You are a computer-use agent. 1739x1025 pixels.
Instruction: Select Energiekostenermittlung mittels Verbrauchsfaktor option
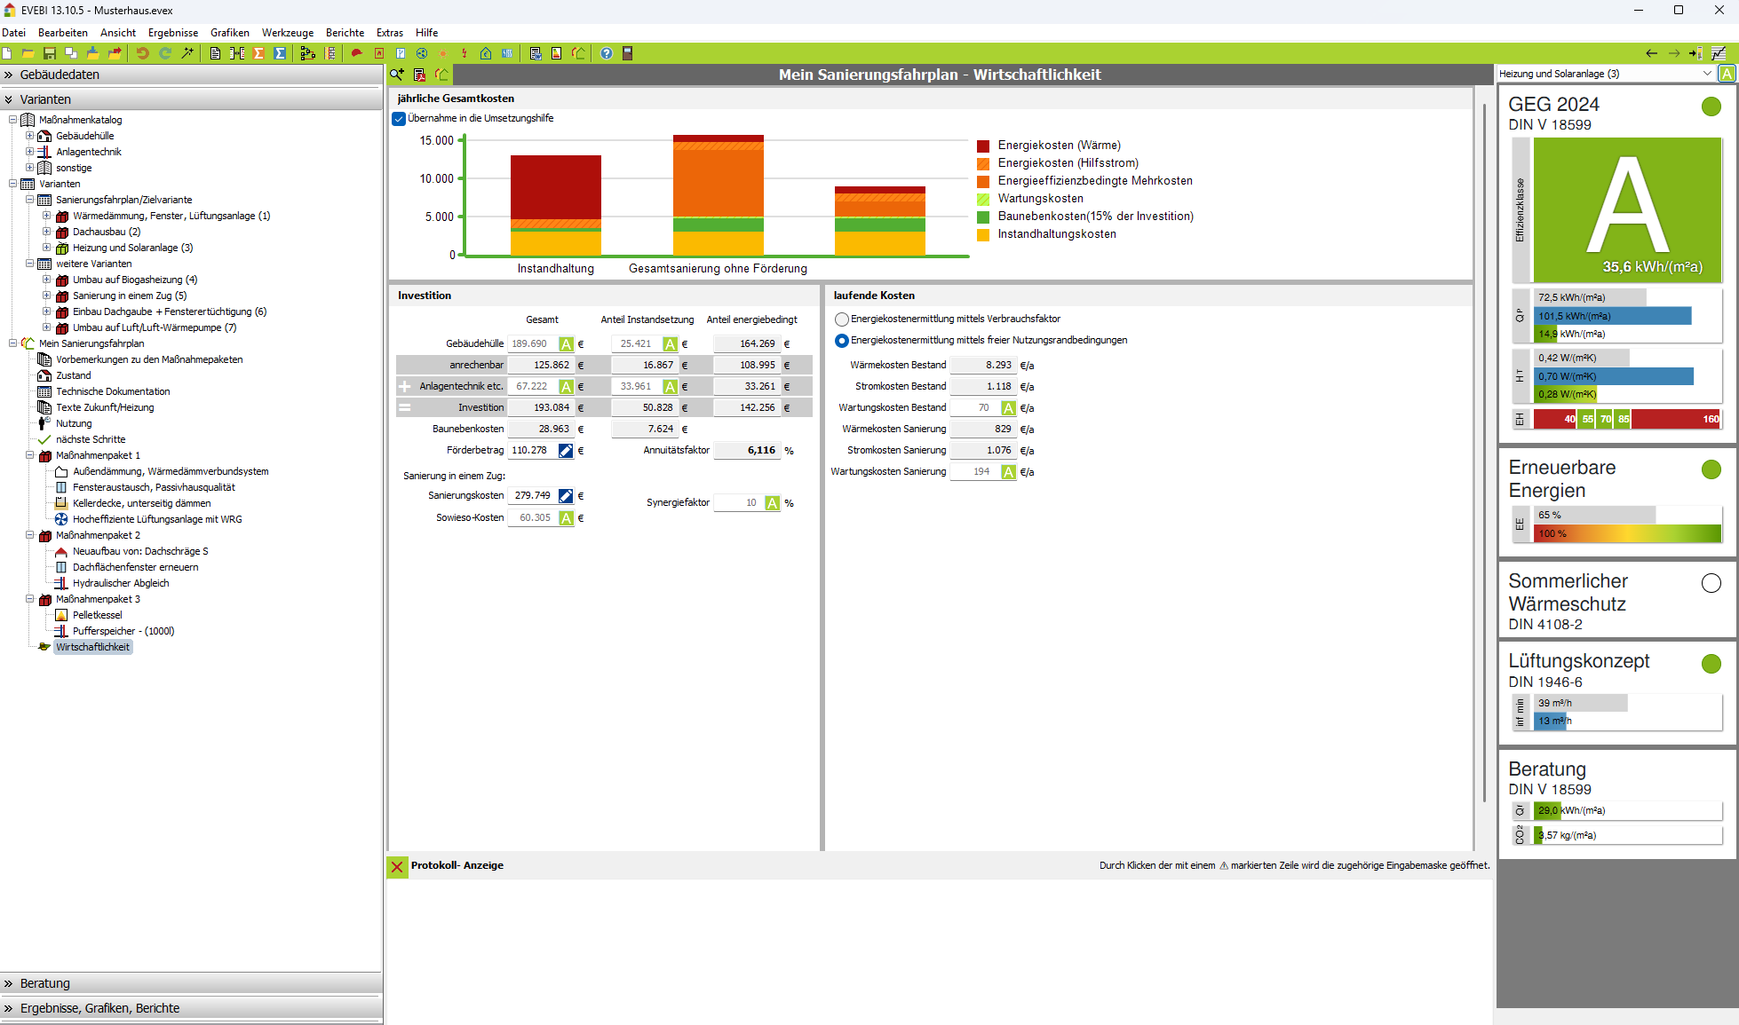point(841,319)
